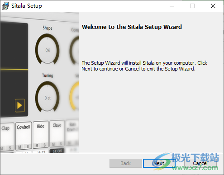Click the Sitala Setup installer icon
The width and height of the screenshot is (224, 175).
click(x=5, y=6)
